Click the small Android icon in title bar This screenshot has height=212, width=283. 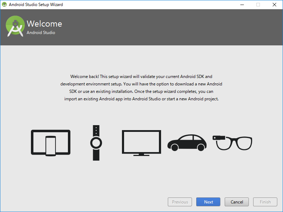click(x=4, y=5)
